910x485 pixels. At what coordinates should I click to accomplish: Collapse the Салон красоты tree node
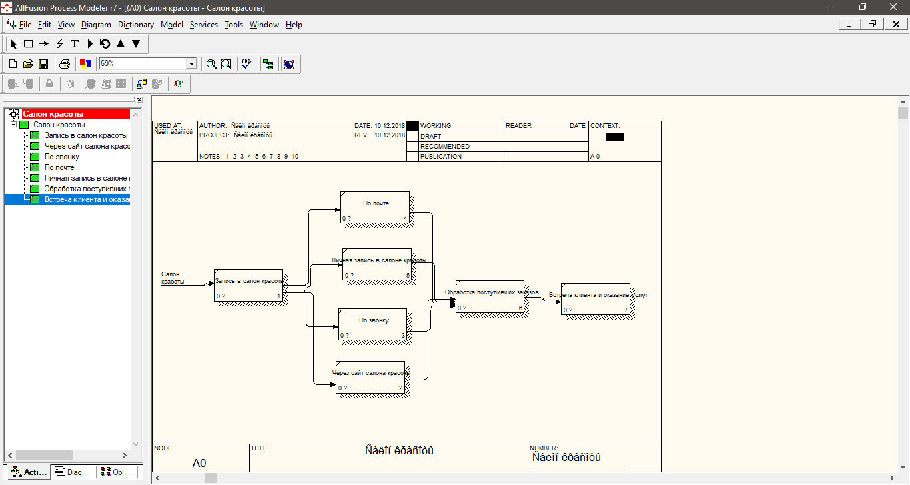pos(13,125)
